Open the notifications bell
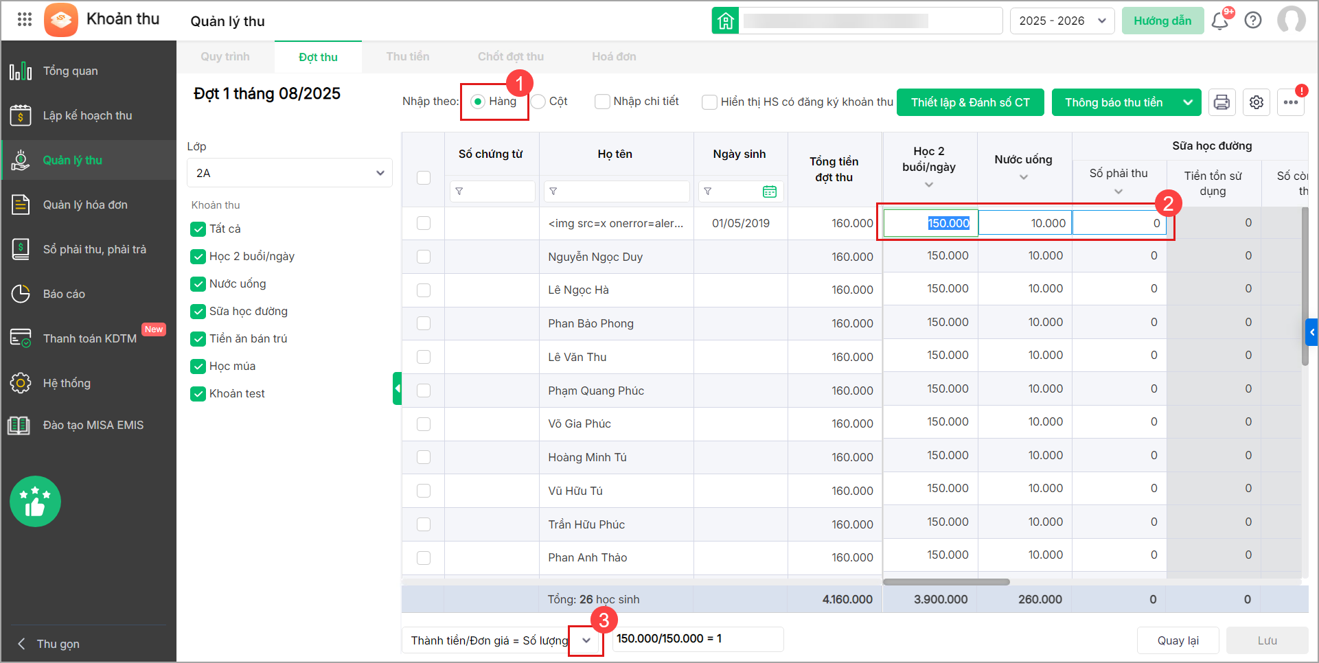The image size is (1319, 663). (1220, 21)
